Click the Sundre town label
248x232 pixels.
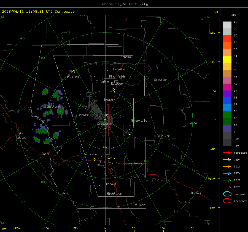83,114
